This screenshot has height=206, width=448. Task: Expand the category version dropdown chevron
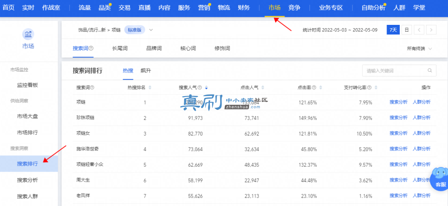[x=151, y=30]
